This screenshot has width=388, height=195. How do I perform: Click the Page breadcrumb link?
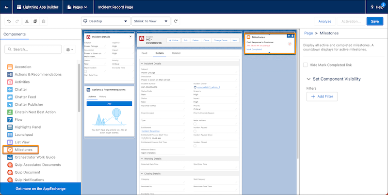[308, 33]
